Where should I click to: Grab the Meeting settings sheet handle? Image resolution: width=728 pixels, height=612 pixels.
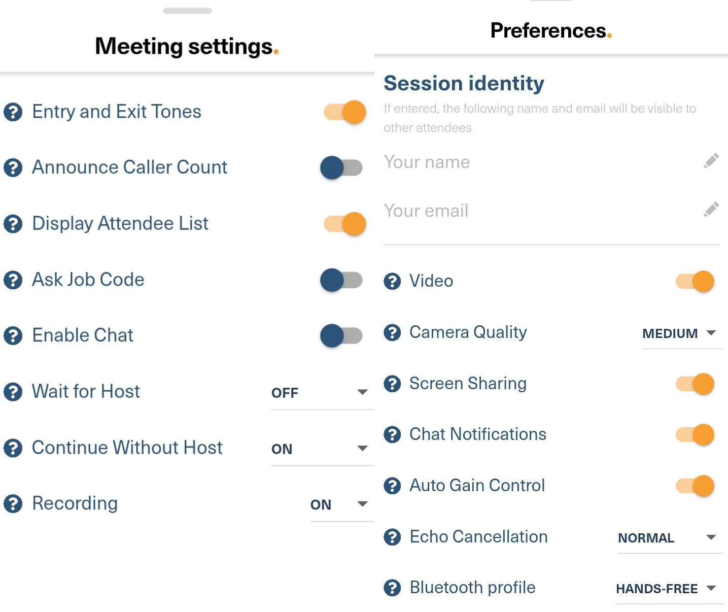click(187, 11)
